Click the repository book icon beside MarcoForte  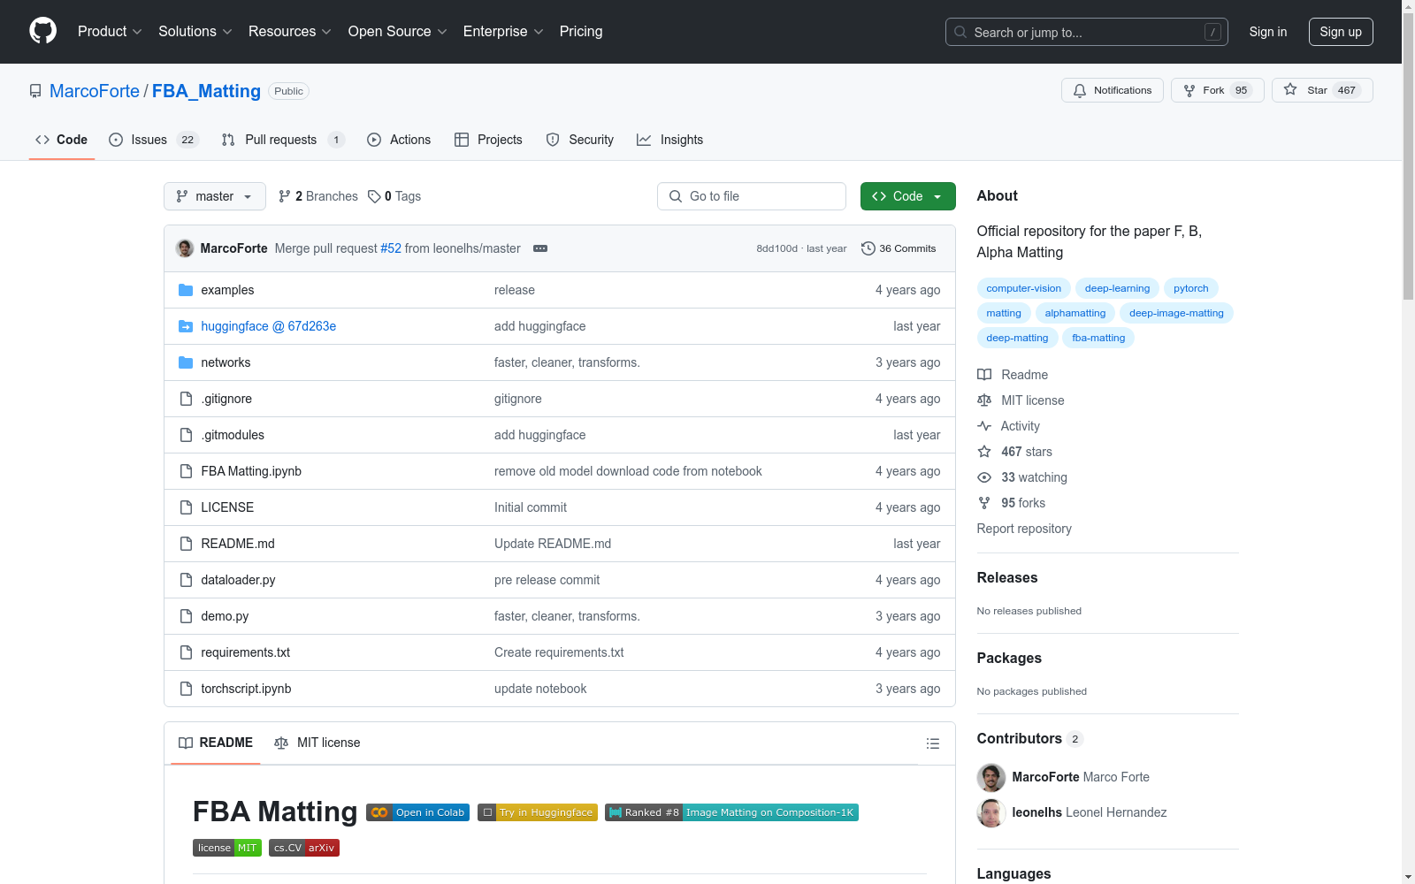click(x=35, y=91)
